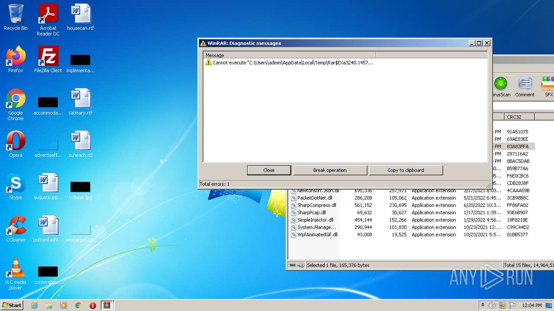Launch Acrobat Reader DC shortcut
This screenshot has height=311, width=554.
pos(48,20)
